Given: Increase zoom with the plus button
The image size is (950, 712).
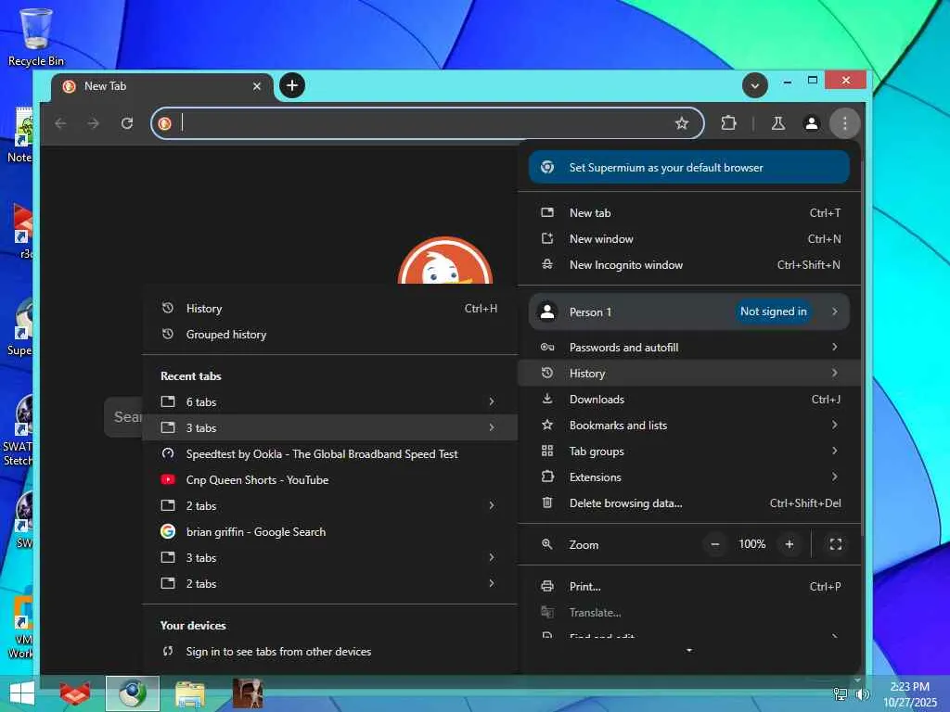Looking at the screenshot, I should [790, 544].
